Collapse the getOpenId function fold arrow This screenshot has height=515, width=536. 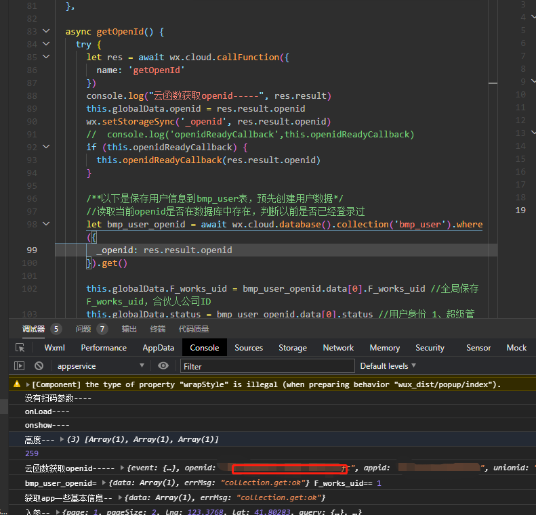pos(46,31)
